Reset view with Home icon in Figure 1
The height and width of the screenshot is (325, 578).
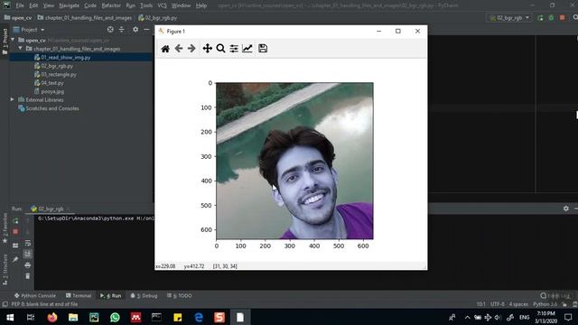[165, 49]
